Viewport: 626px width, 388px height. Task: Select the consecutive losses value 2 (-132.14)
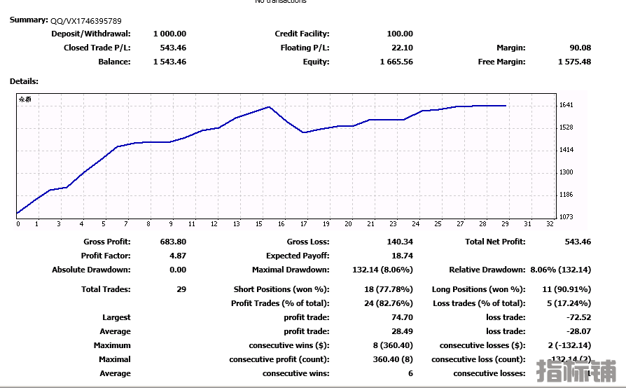(x=569, y=345)
